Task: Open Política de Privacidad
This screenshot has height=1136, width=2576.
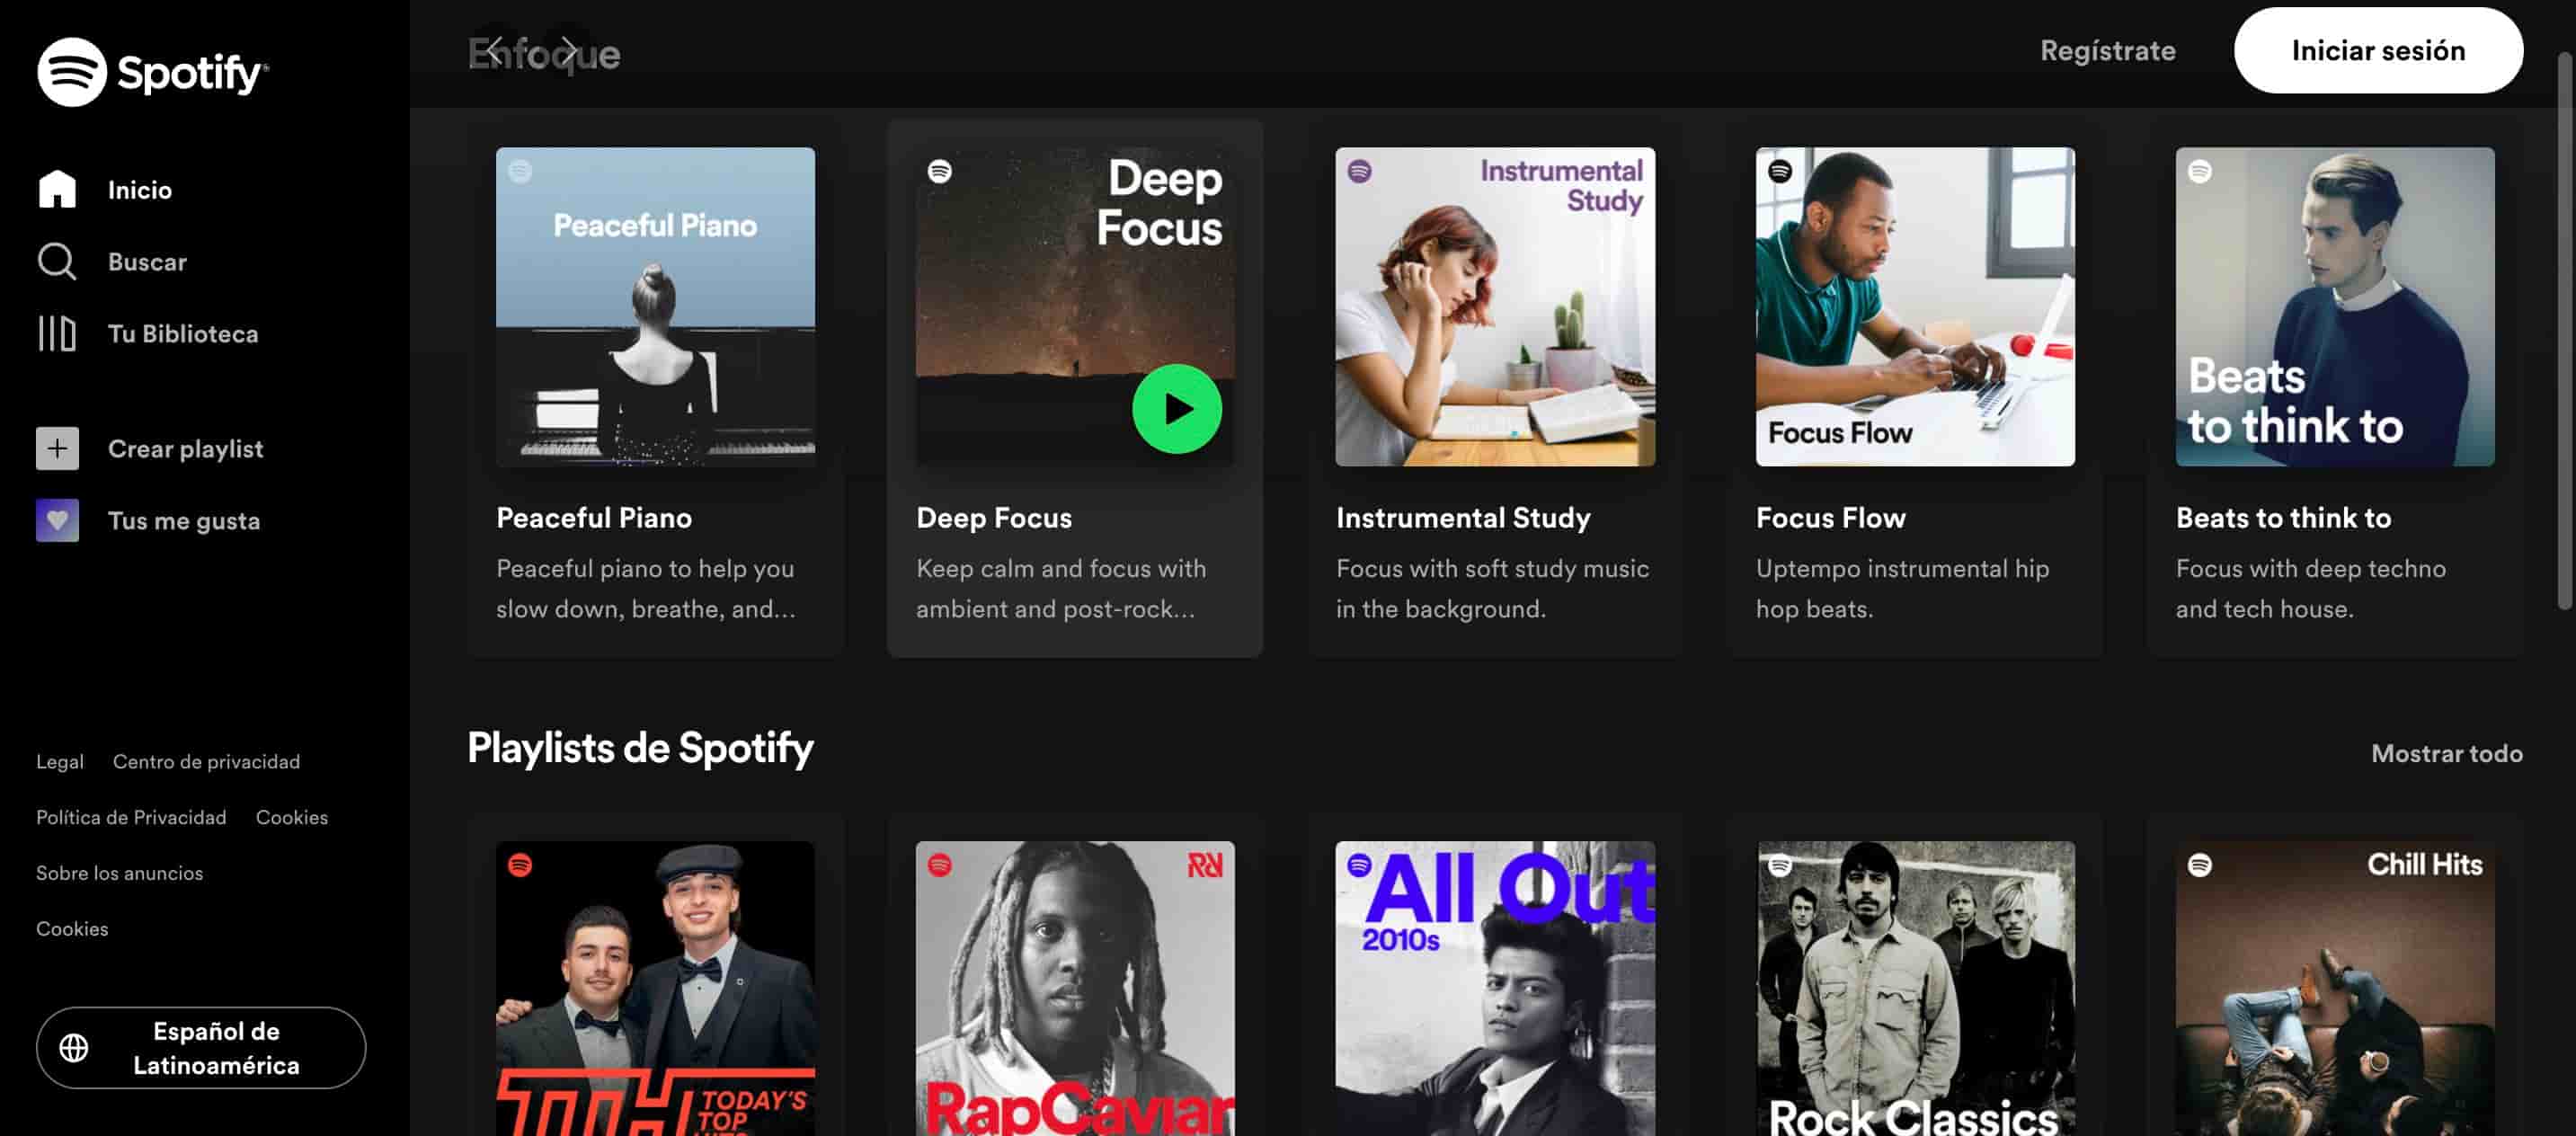Action: click(131, 817)
